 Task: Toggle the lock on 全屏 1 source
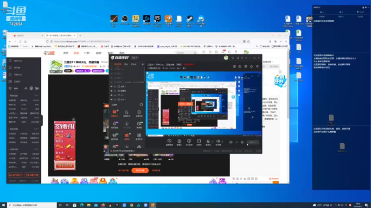pos(115,86)
